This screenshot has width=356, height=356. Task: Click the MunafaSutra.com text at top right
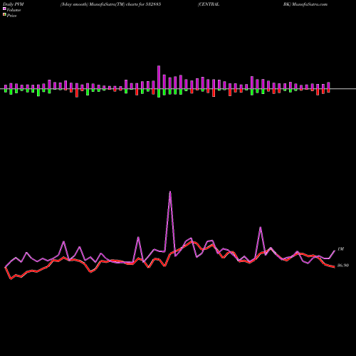[x=310, y=4]
